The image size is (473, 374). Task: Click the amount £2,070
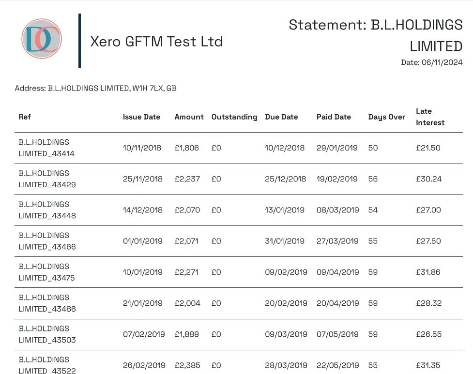[x=187, y=210]
